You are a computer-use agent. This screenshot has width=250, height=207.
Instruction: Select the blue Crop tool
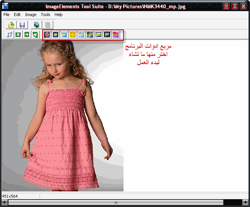[x=10, y=35]
